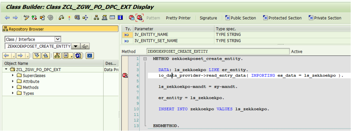This screenshot has height=131, width=351.
Task: Open the method Signature
Action: tap(208, 18)
